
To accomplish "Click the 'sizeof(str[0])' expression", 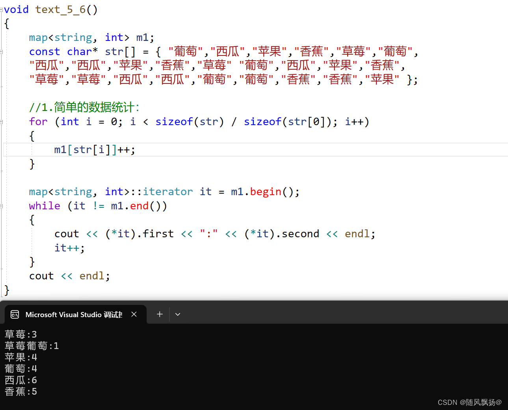I will (x=287, y=122).
